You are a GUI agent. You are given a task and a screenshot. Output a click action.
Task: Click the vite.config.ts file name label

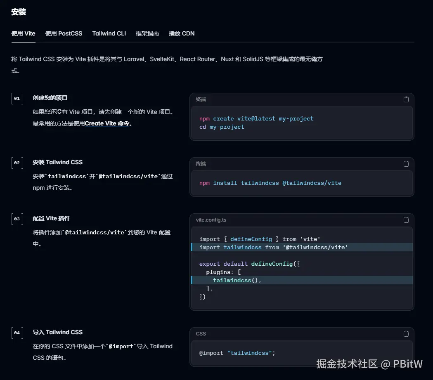click(211, 220)
